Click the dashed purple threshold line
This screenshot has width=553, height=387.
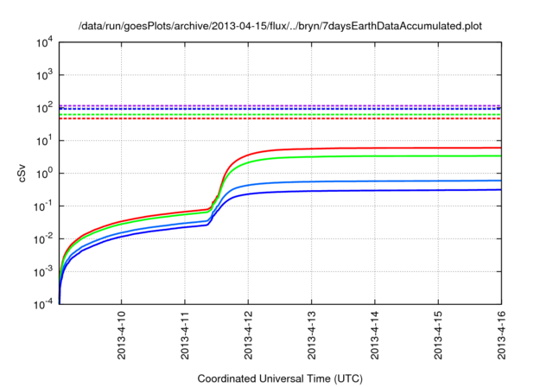[x=280, y=105]
